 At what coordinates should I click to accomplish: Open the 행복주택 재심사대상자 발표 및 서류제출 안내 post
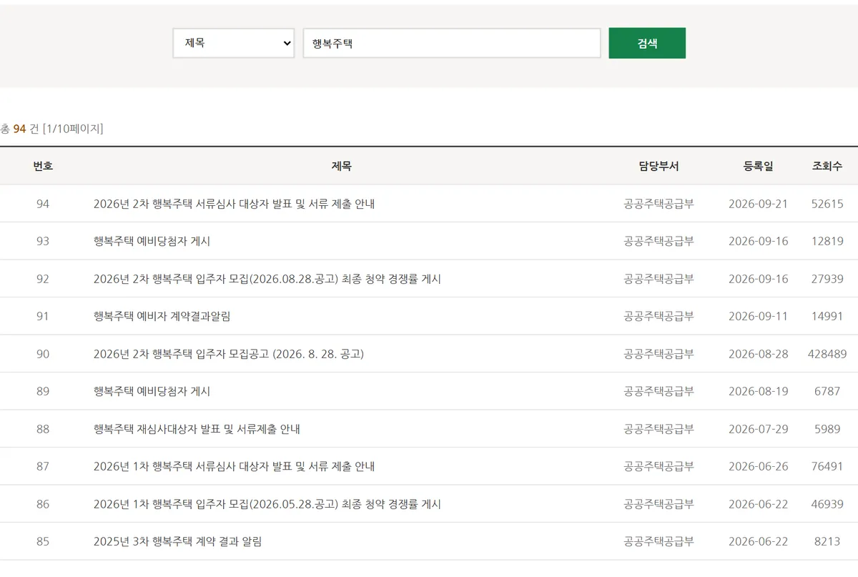coord(197,429)
